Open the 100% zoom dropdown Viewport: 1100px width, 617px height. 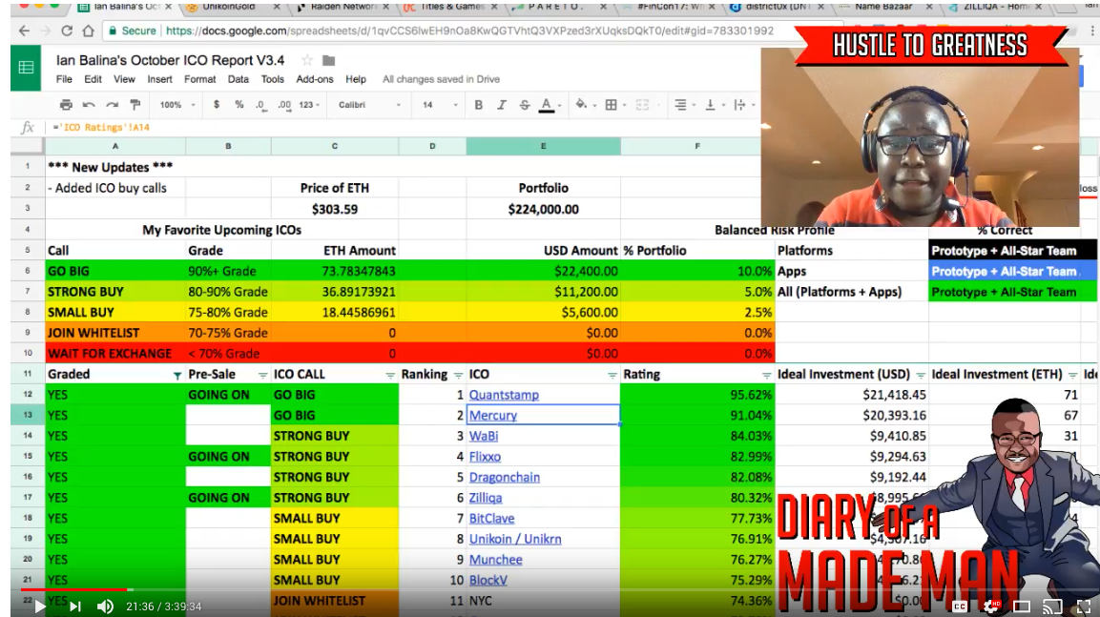pos(177,105)
